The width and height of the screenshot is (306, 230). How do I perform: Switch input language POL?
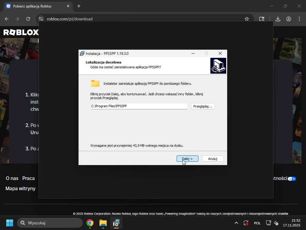pyautogui.click(x=257, y=223)
